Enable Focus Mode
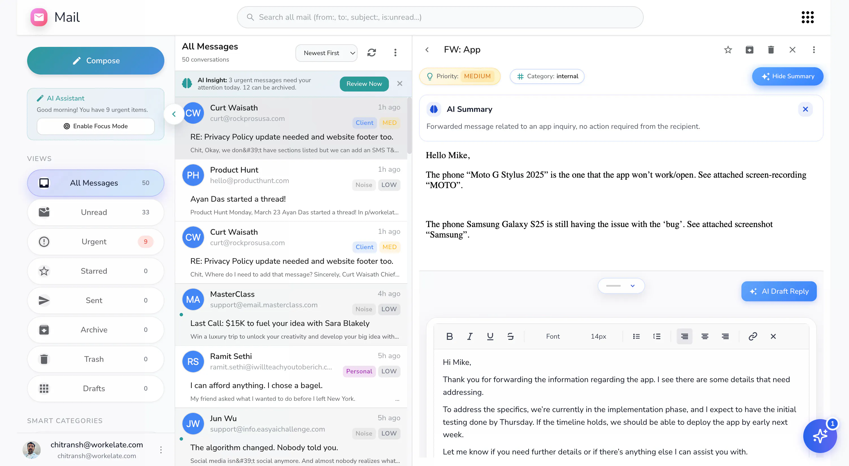This screenshot has height=466, width=849. pos(95,126)
